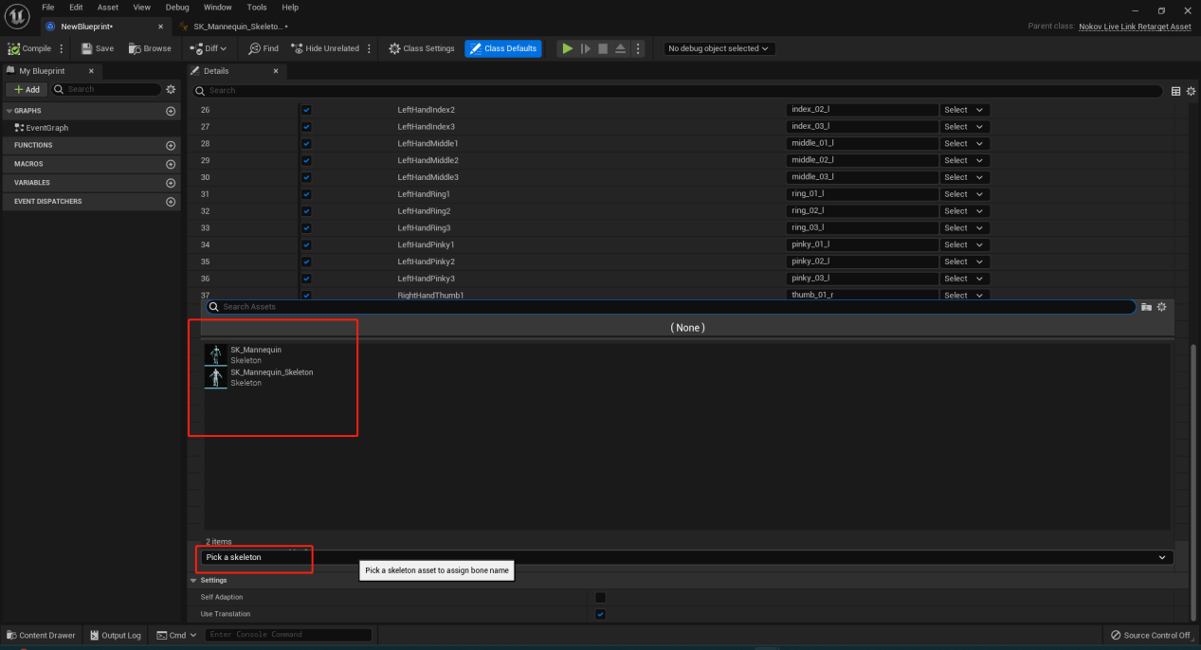
Task: Open the Select dropdown for middle_01_l
Action: click(x=964, y=144)
